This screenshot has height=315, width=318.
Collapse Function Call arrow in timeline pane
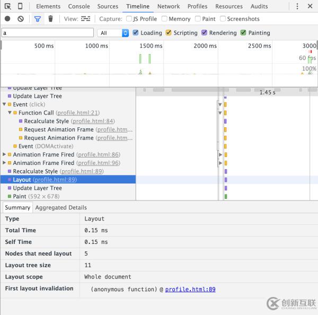[220, 113]
